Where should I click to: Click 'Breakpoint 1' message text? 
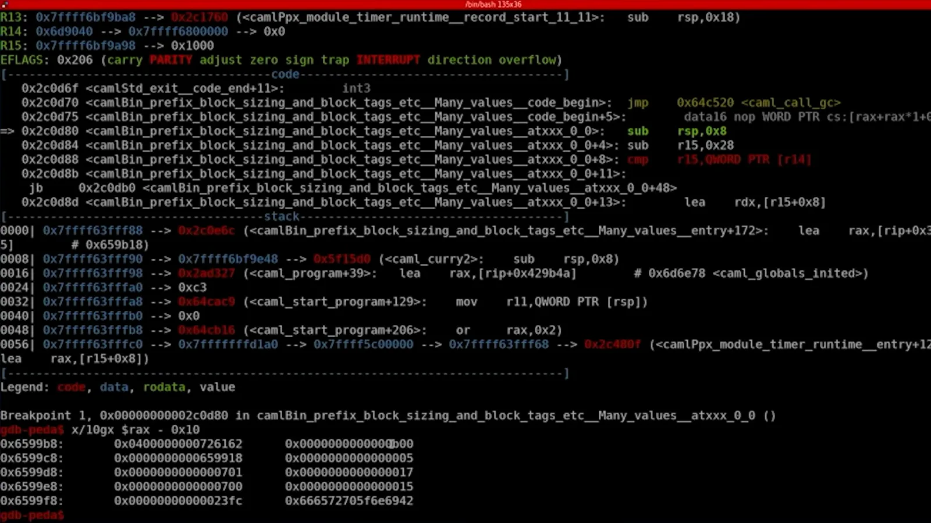pyautogui.click(x=42, y=416)
